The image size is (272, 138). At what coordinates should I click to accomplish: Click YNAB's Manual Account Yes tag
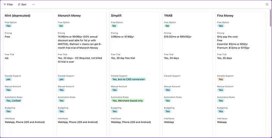click(168, 90)
